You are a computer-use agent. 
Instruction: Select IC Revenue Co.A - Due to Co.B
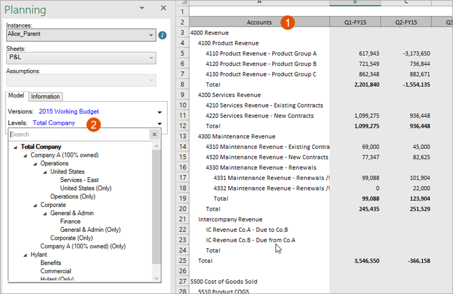coord(259,230)
